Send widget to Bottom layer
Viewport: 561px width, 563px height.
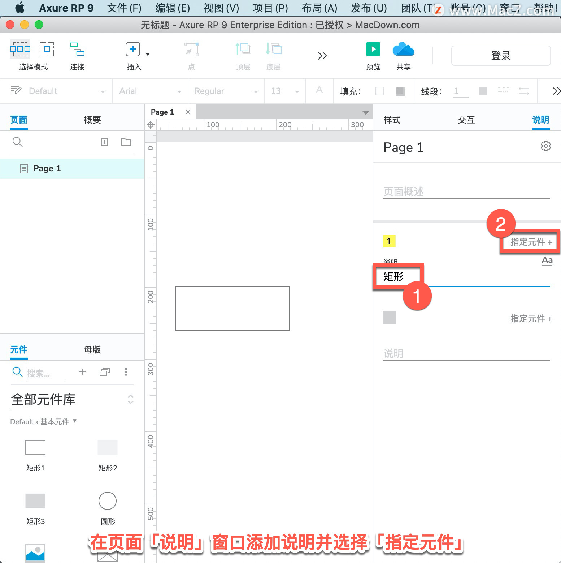tap(274, 49)
